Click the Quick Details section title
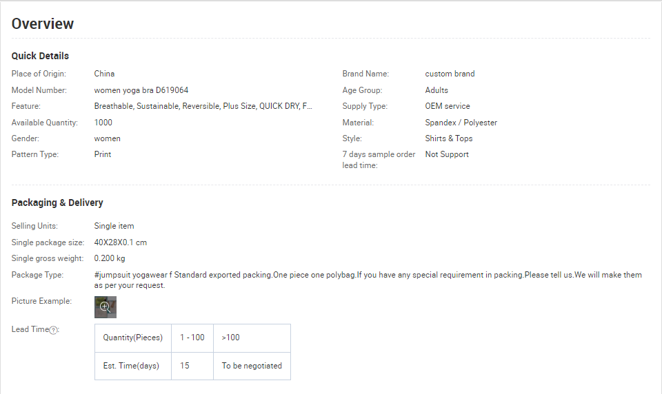662x394 pixels. point(40,56)
